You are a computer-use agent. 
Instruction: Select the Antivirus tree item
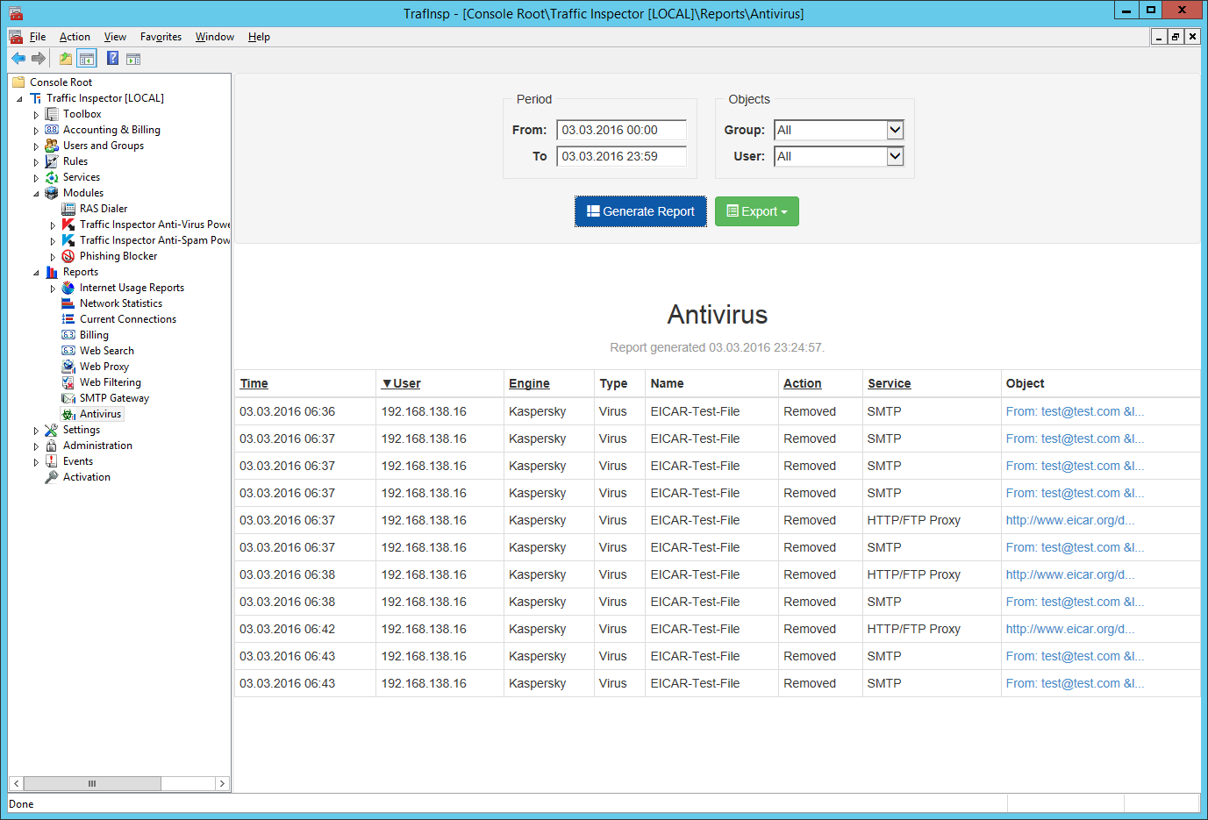point(100,414)
